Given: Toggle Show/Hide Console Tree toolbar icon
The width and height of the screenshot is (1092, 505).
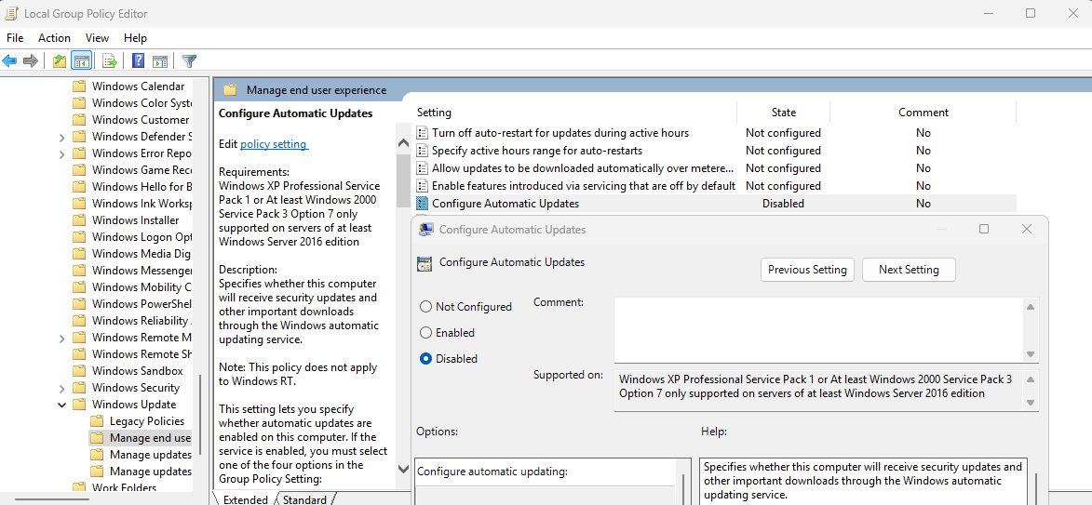Looking at the screenshot, I should click(82, 61).
